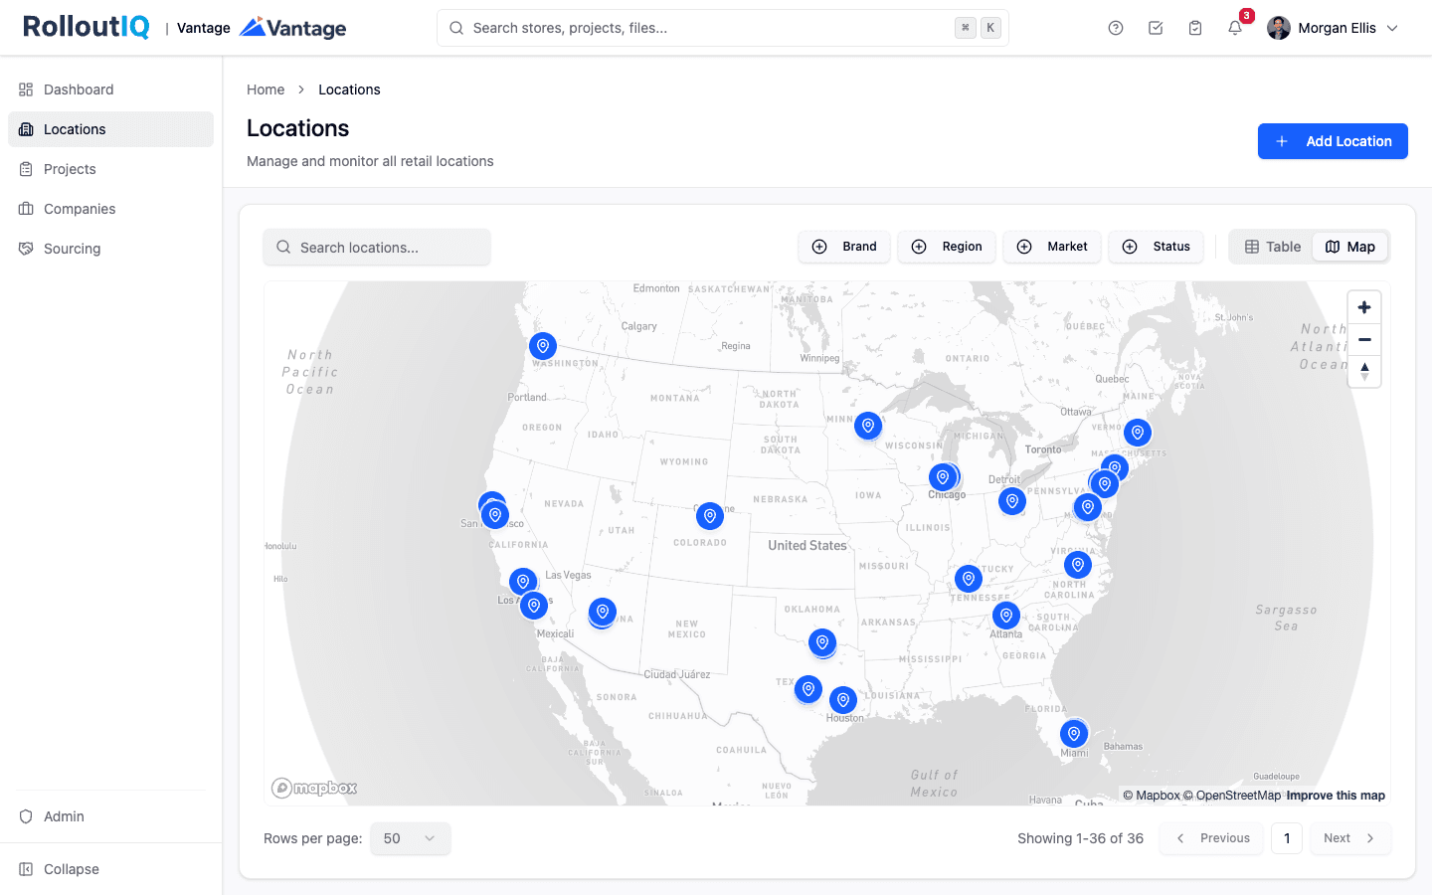1432x895 pixels.
Task: Select the Ohio location pin near Detroit
Action: pos(1012,501)
